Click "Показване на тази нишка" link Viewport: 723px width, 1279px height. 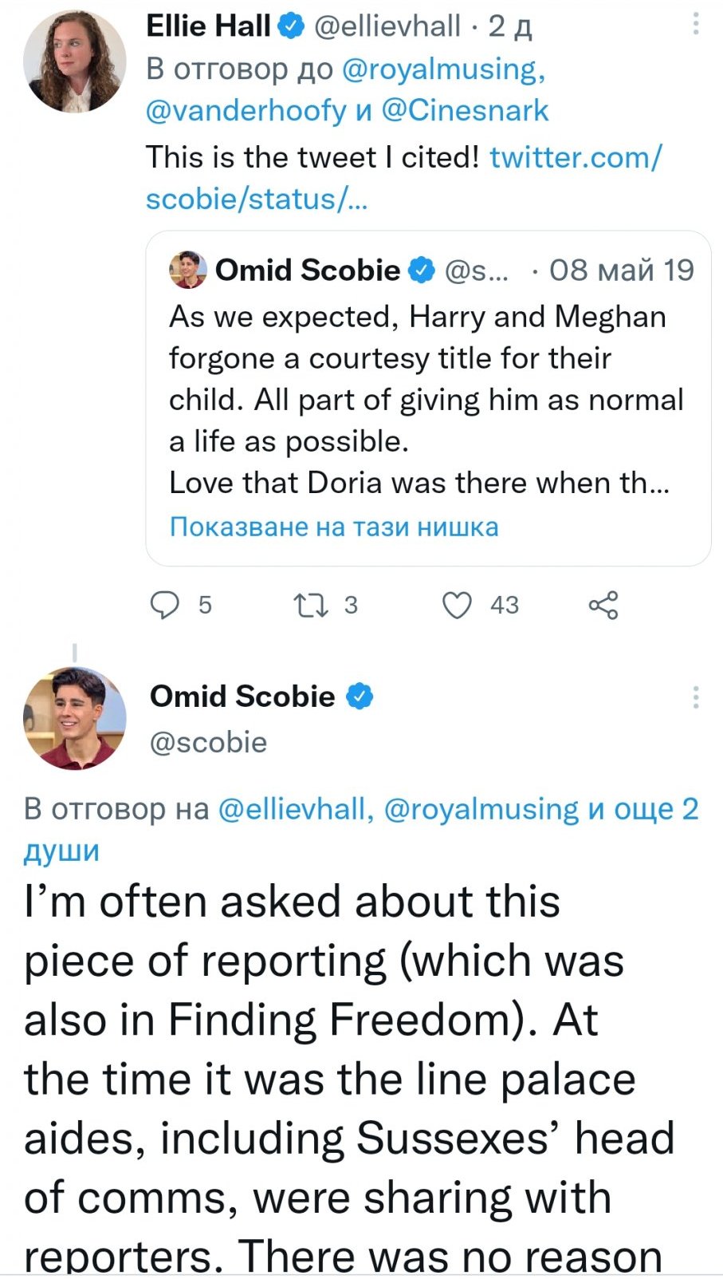click(x=334, y=527)
